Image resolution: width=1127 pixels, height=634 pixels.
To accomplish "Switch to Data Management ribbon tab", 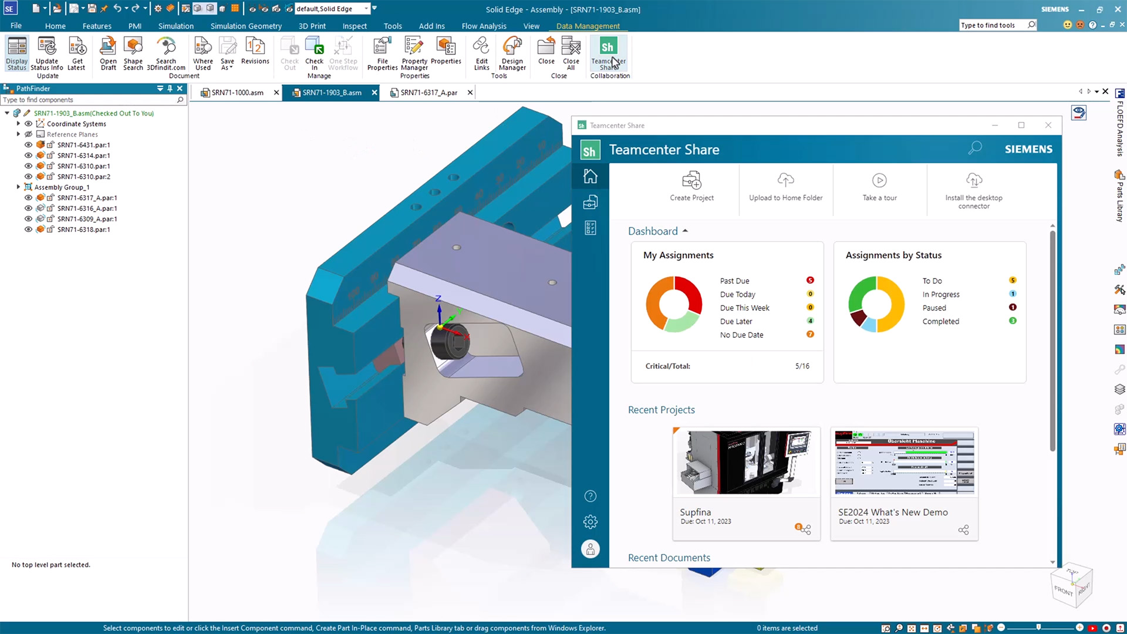I will coord(588,26).
